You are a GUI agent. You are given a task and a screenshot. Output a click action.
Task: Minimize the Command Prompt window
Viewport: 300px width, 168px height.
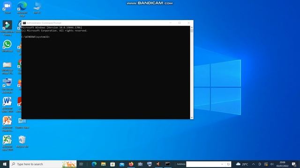tap(171, 23)
